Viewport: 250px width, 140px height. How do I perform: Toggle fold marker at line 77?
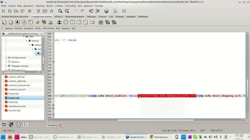tap(54, 62)
